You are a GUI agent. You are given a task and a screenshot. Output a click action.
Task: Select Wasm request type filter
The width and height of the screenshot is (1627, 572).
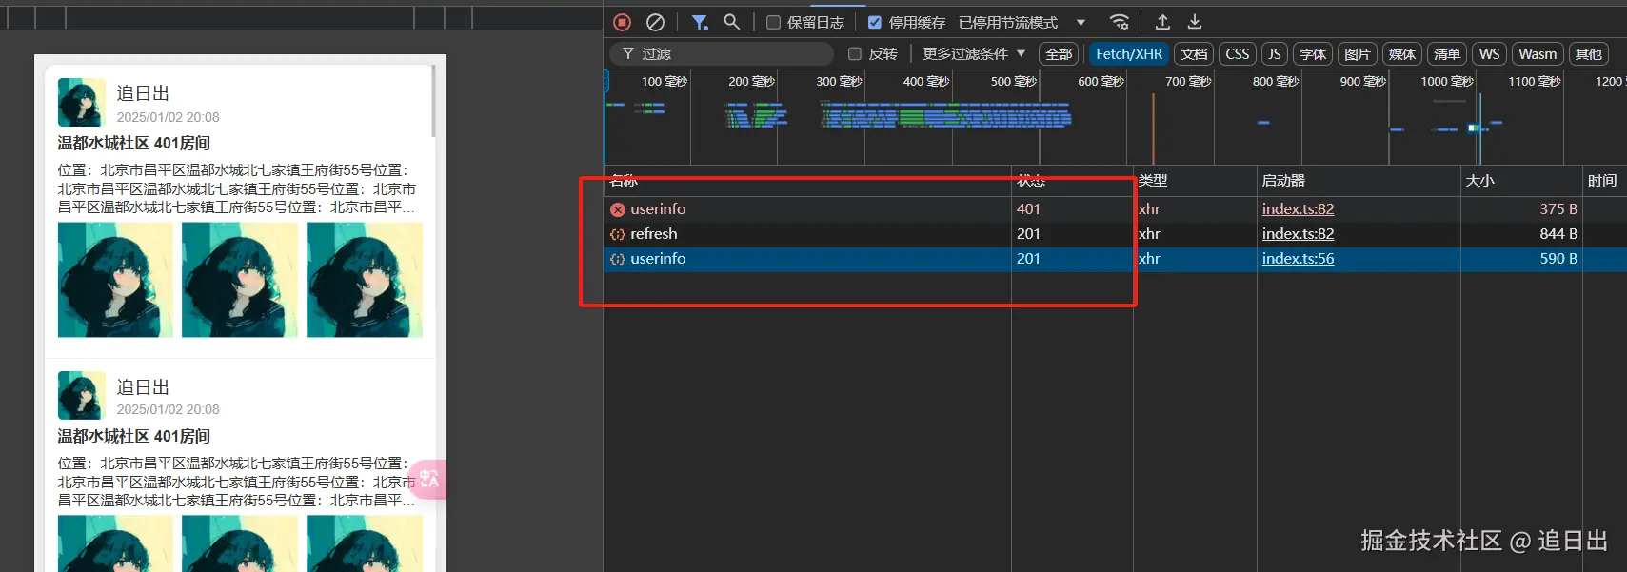click(1538, 54)
